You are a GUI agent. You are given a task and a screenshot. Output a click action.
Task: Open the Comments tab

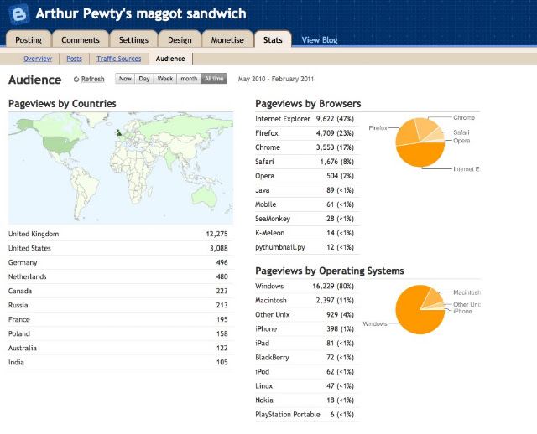pos(81,40)
